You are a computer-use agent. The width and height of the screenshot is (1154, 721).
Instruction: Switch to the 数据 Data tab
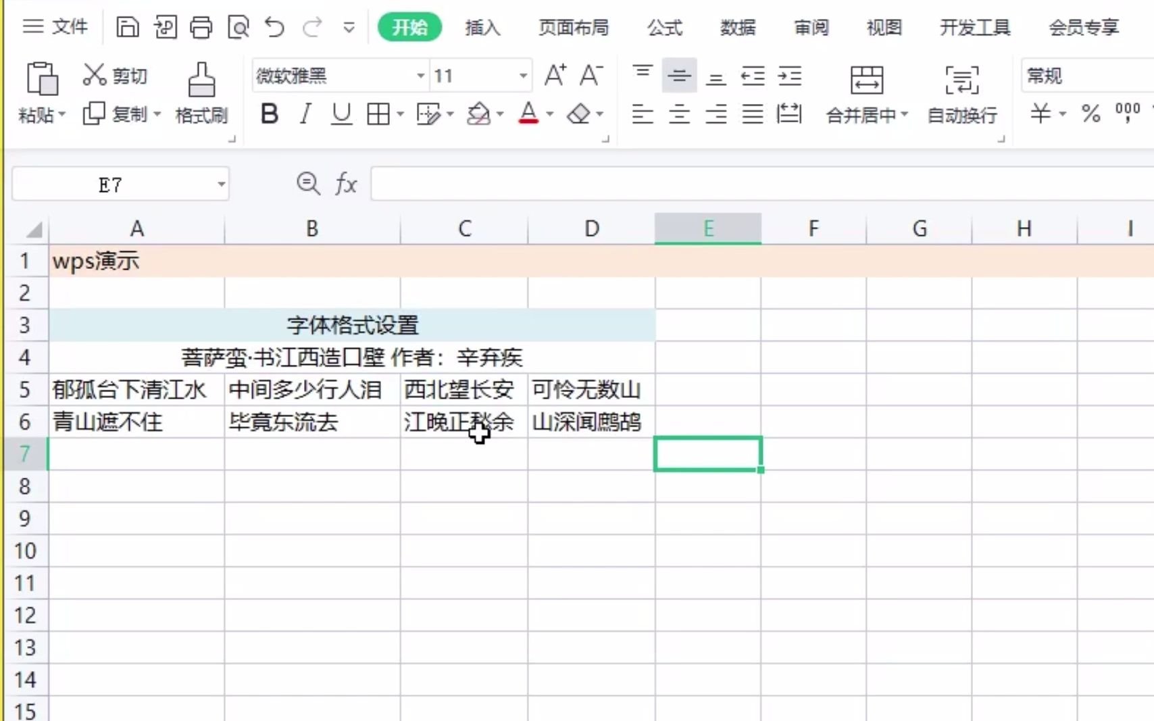coord(738,28)
